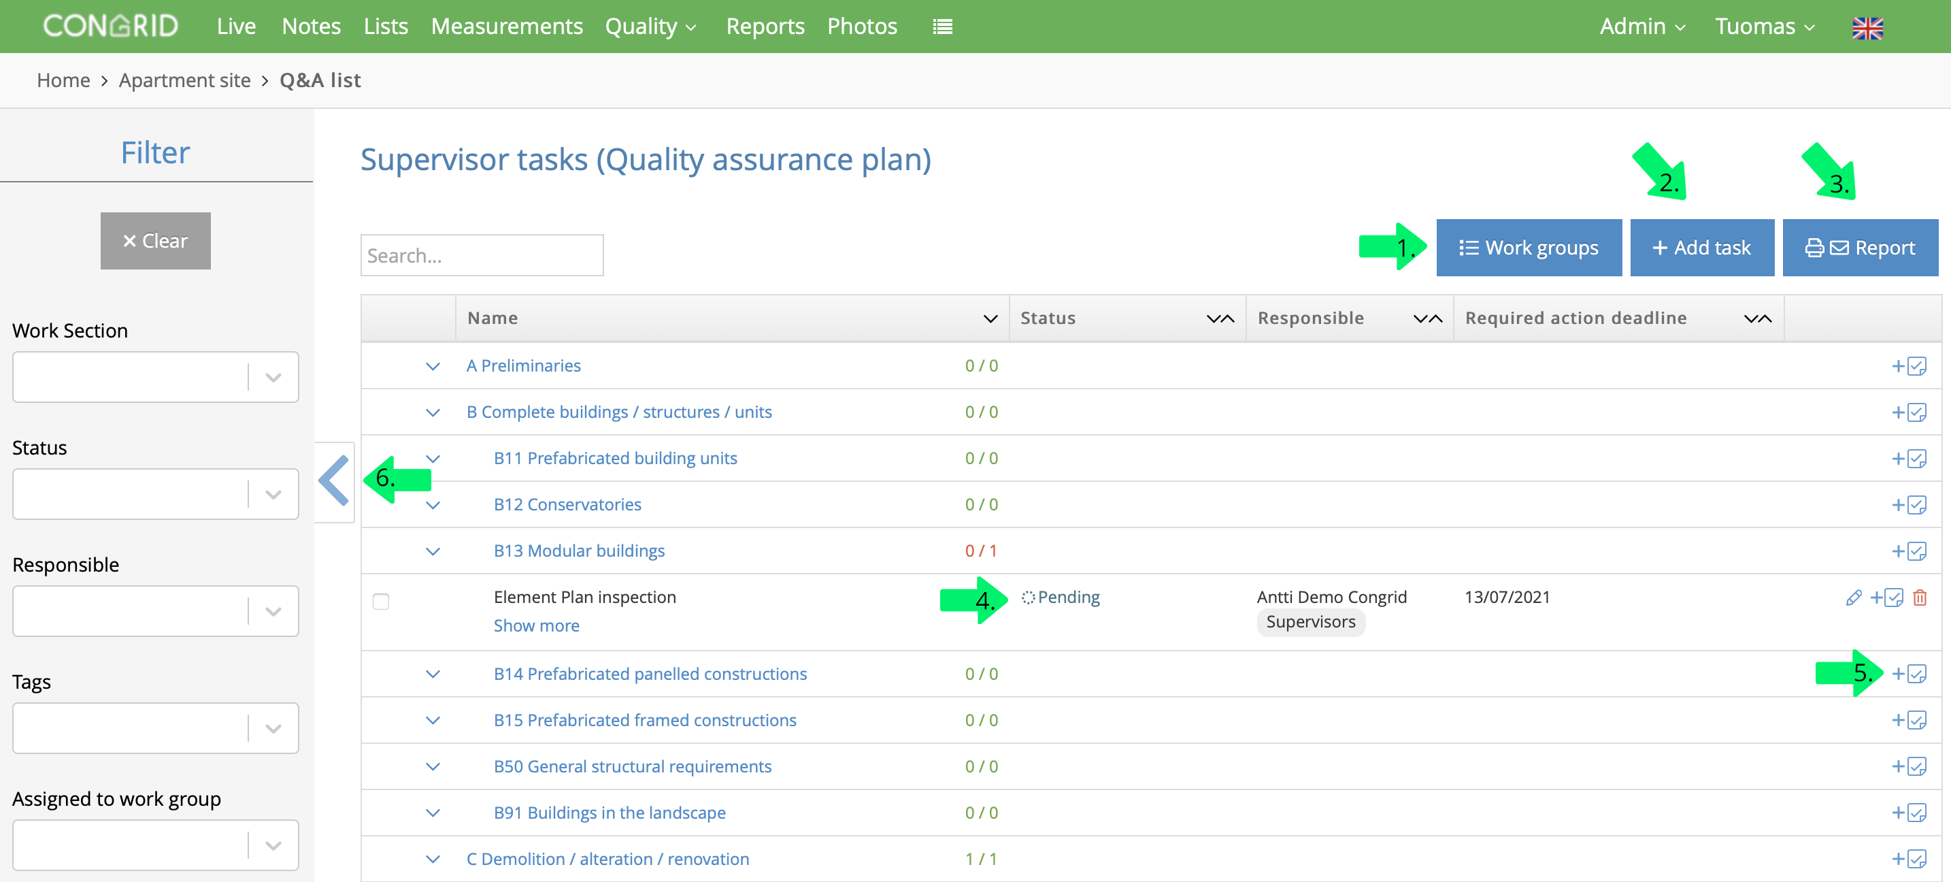Image resolution: width=1951 pixels, height=882 pixels.
Task: Click the UK flag language selector
Action: [1867, 28]
